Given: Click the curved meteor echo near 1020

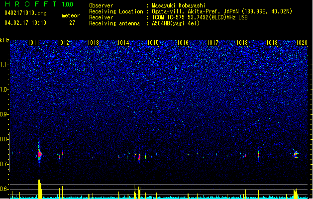Looking at the screenshot, I should [x=296, y=154].
